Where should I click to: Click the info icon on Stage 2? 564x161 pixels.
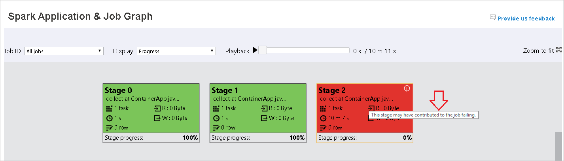407,89
